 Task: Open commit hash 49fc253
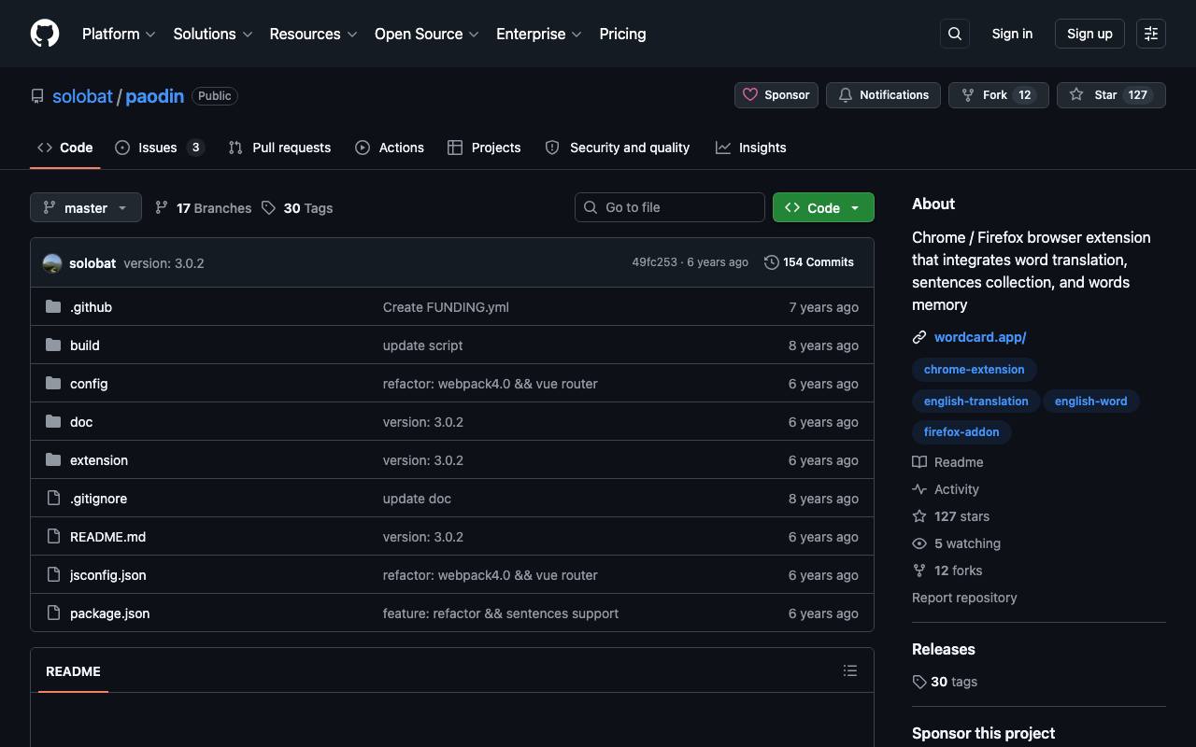click(654, 262)
